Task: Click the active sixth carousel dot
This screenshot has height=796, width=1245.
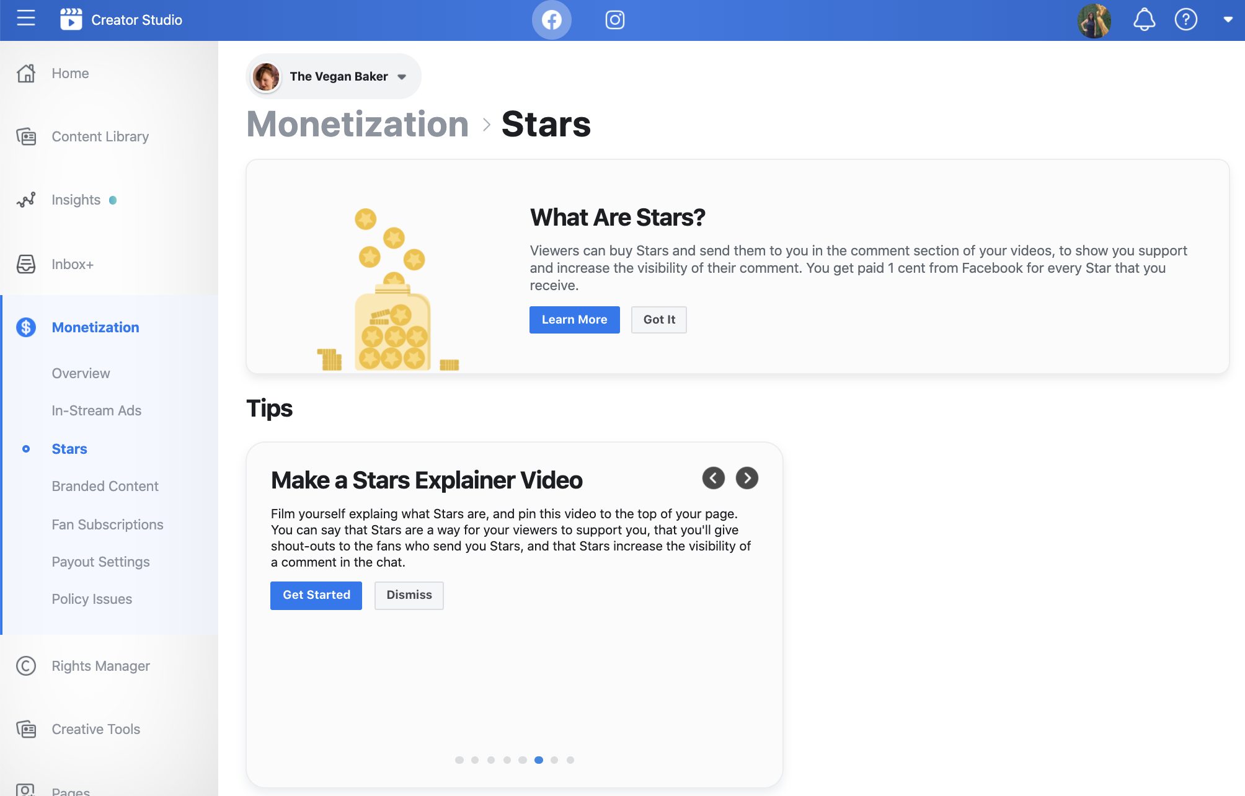Action: [x=539, y=760]
